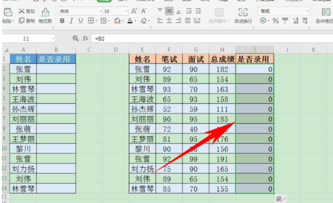The height and width of the screenshot is (203, 333).
Task: Select the cell with score 111
Action: [222, 109]
